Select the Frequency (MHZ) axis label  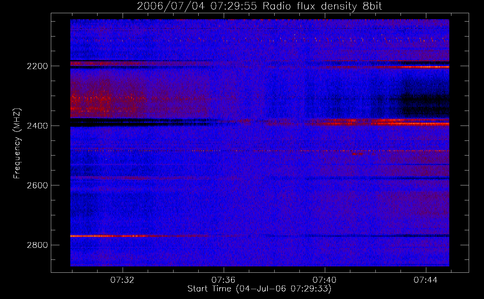click(17, 144)
